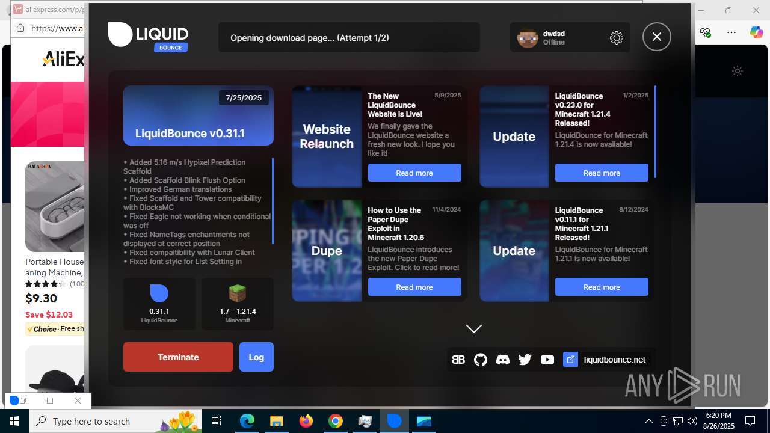The height and width of the screenshot is (433, 770).
Task: Read more about Paper Dupe Exploit
Action: pos(414,287)
